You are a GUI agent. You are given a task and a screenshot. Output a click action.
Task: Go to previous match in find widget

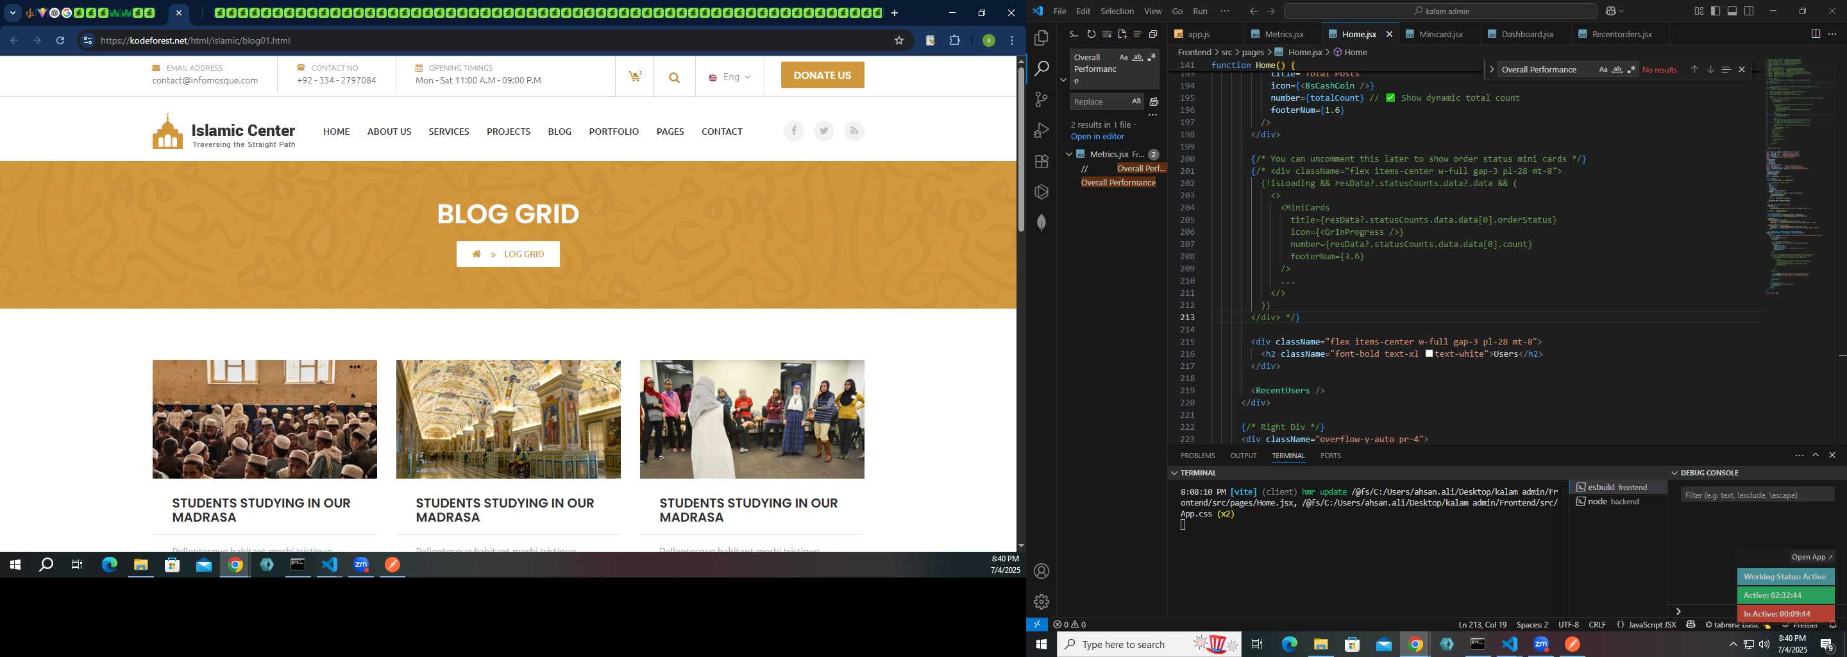1694,69
